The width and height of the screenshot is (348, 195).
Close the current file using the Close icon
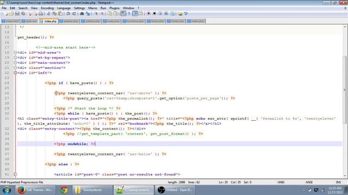29,14
